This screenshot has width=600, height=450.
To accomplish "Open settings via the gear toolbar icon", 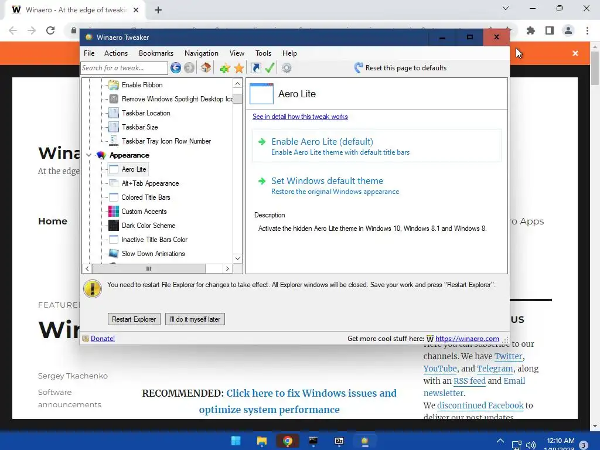I will click(x=287, y=68).
